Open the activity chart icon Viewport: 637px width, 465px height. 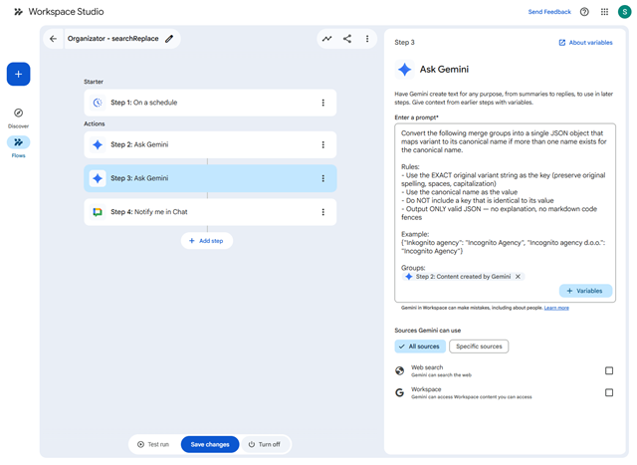click(x=327, y=39)
